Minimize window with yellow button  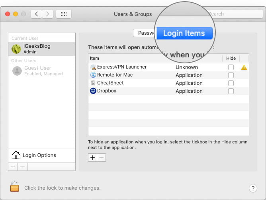click(x=16, y=14)
